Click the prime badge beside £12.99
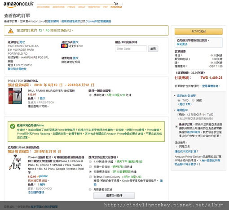Viewport: 229px width, 210px height. (x=42, y=176)
